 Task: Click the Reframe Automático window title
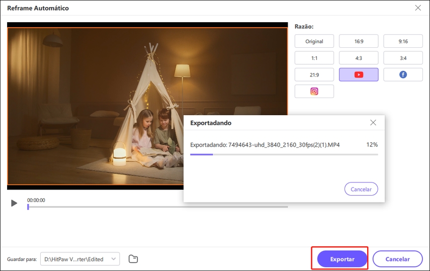pos(38,8)
